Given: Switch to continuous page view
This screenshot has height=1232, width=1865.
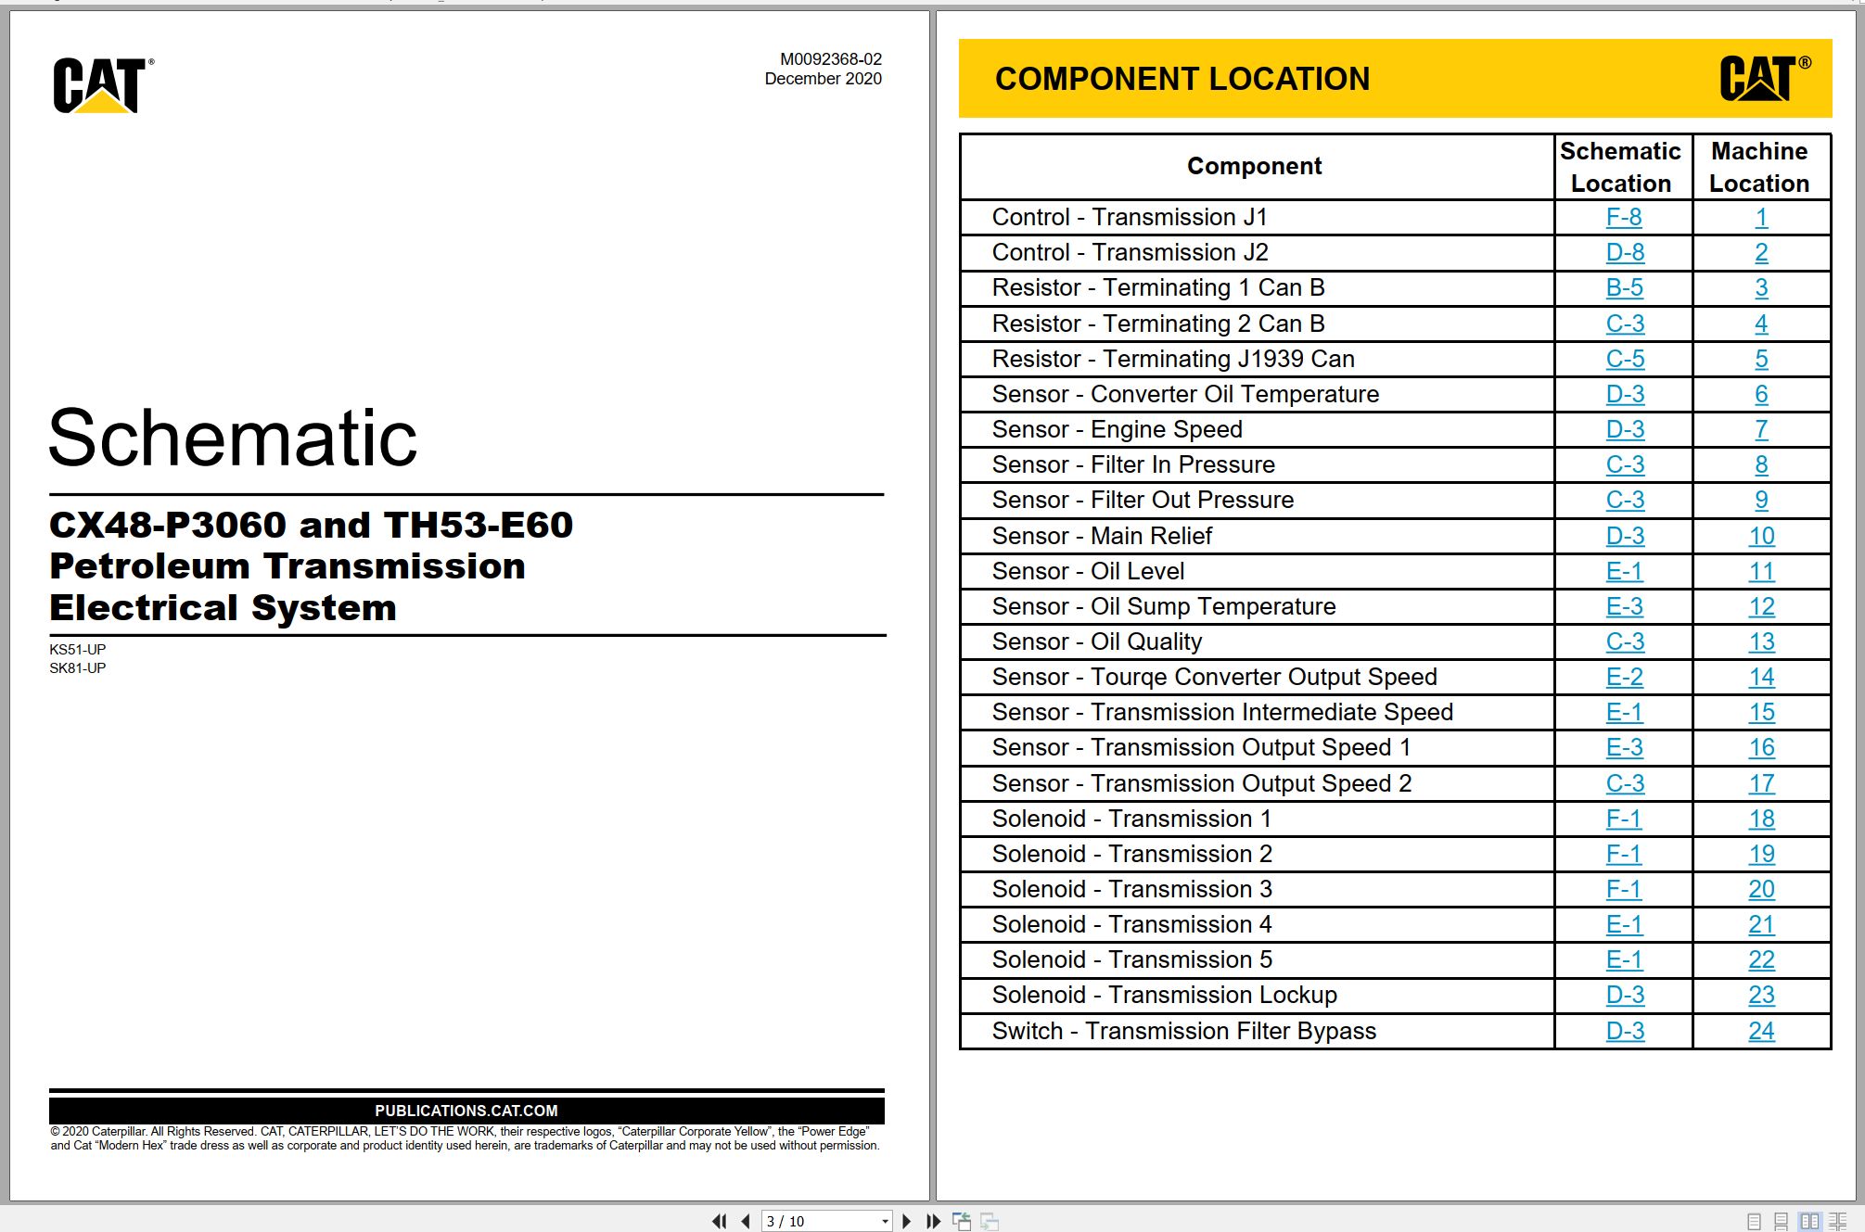Looking at the screenshot, I should pyautogui.click(x=1781, y=1221).
